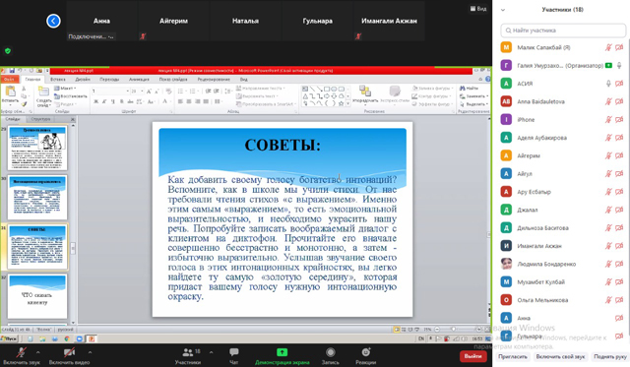Select Гульнара video tile
Image resolution: width=630 pixels, height=367 pixels.
point(317,21)
